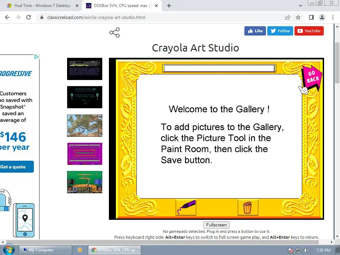Viewport: 340px width, 255px height.
Task: Click the scroll up arrow of the page
Action: tap(337, 27)
